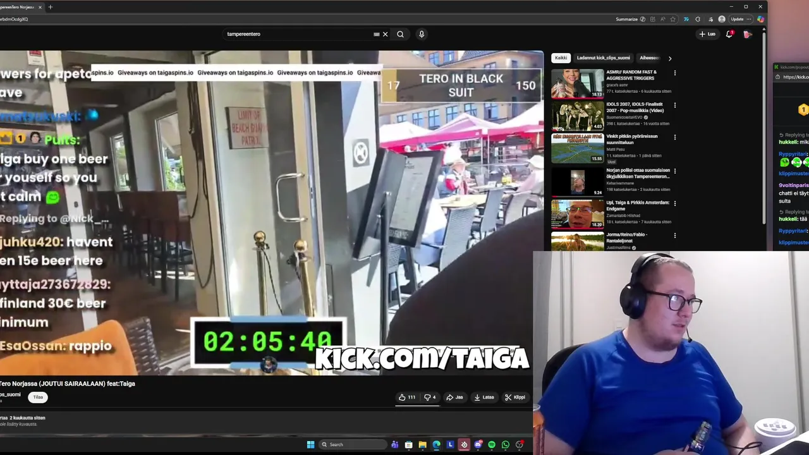Share the video using Jaa
809x455 pixels.
tap(454, 397)
